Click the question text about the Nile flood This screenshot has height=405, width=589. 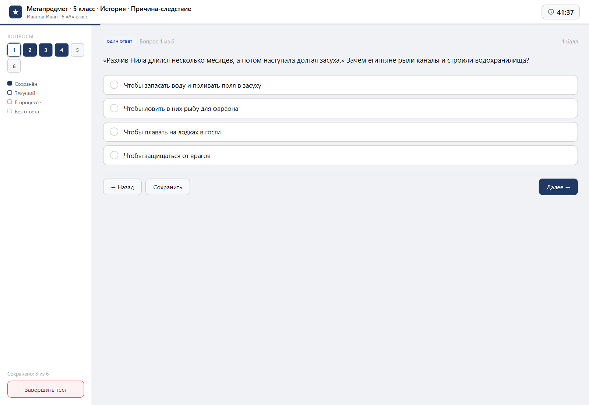[316, 60]
